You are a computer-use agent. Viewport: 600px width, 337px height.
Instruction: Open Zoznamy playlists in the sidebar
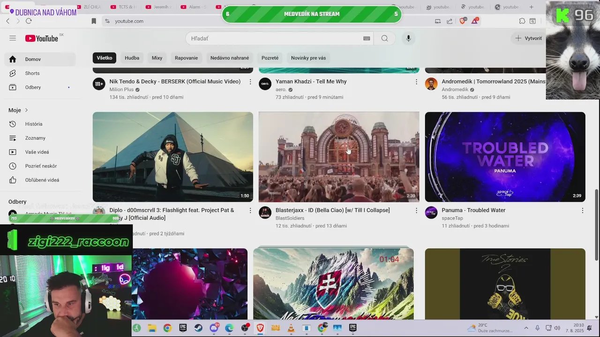coord(40,138)
